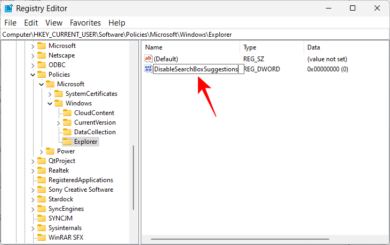
Task: Click the DWORD value icon for DisableSearchBoxSuggestions
Action: [149, 69]
